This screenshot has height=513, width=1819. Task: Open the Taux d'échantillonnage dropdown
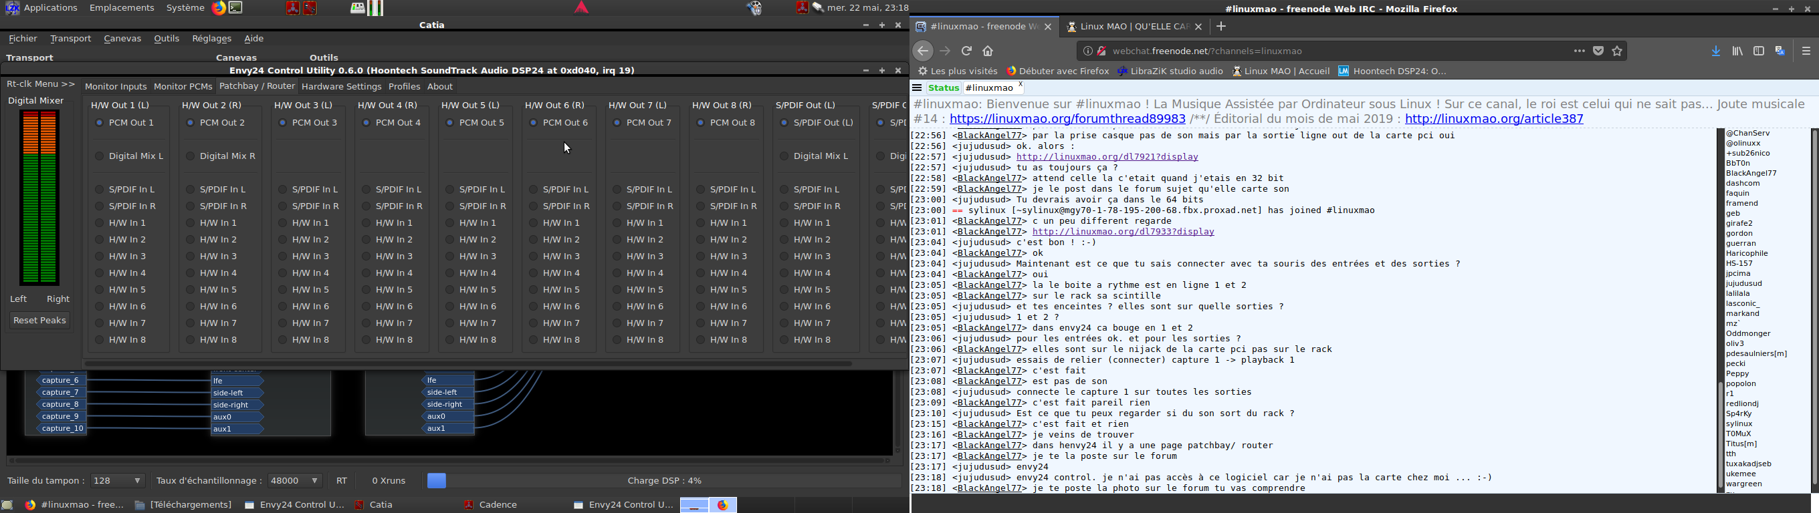pos(294,480)
